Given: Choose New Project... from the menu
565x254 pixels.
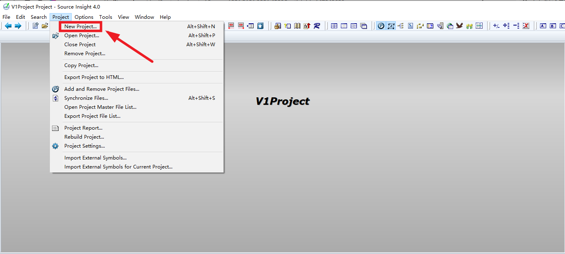Looking at the screenshot, I should tap(137, 27).
